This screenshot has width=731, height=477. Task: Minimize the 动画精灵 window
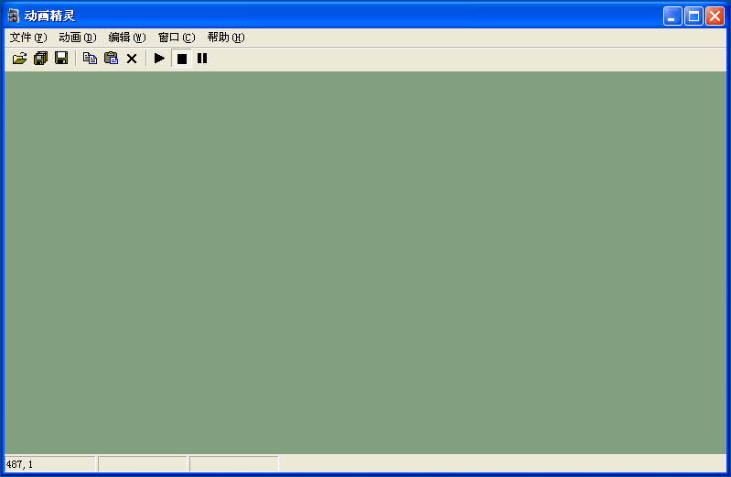click(672, 16)
